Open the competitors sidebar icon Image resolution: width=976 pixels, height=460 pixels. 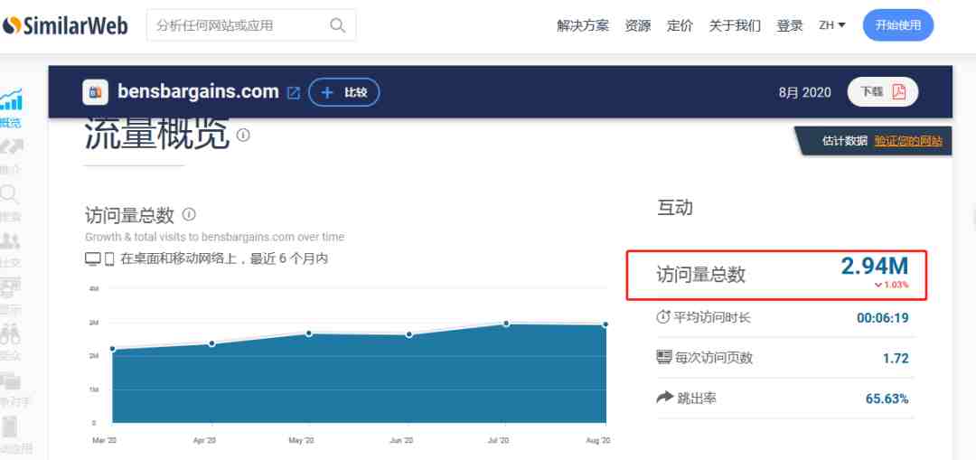pos(11,381)
